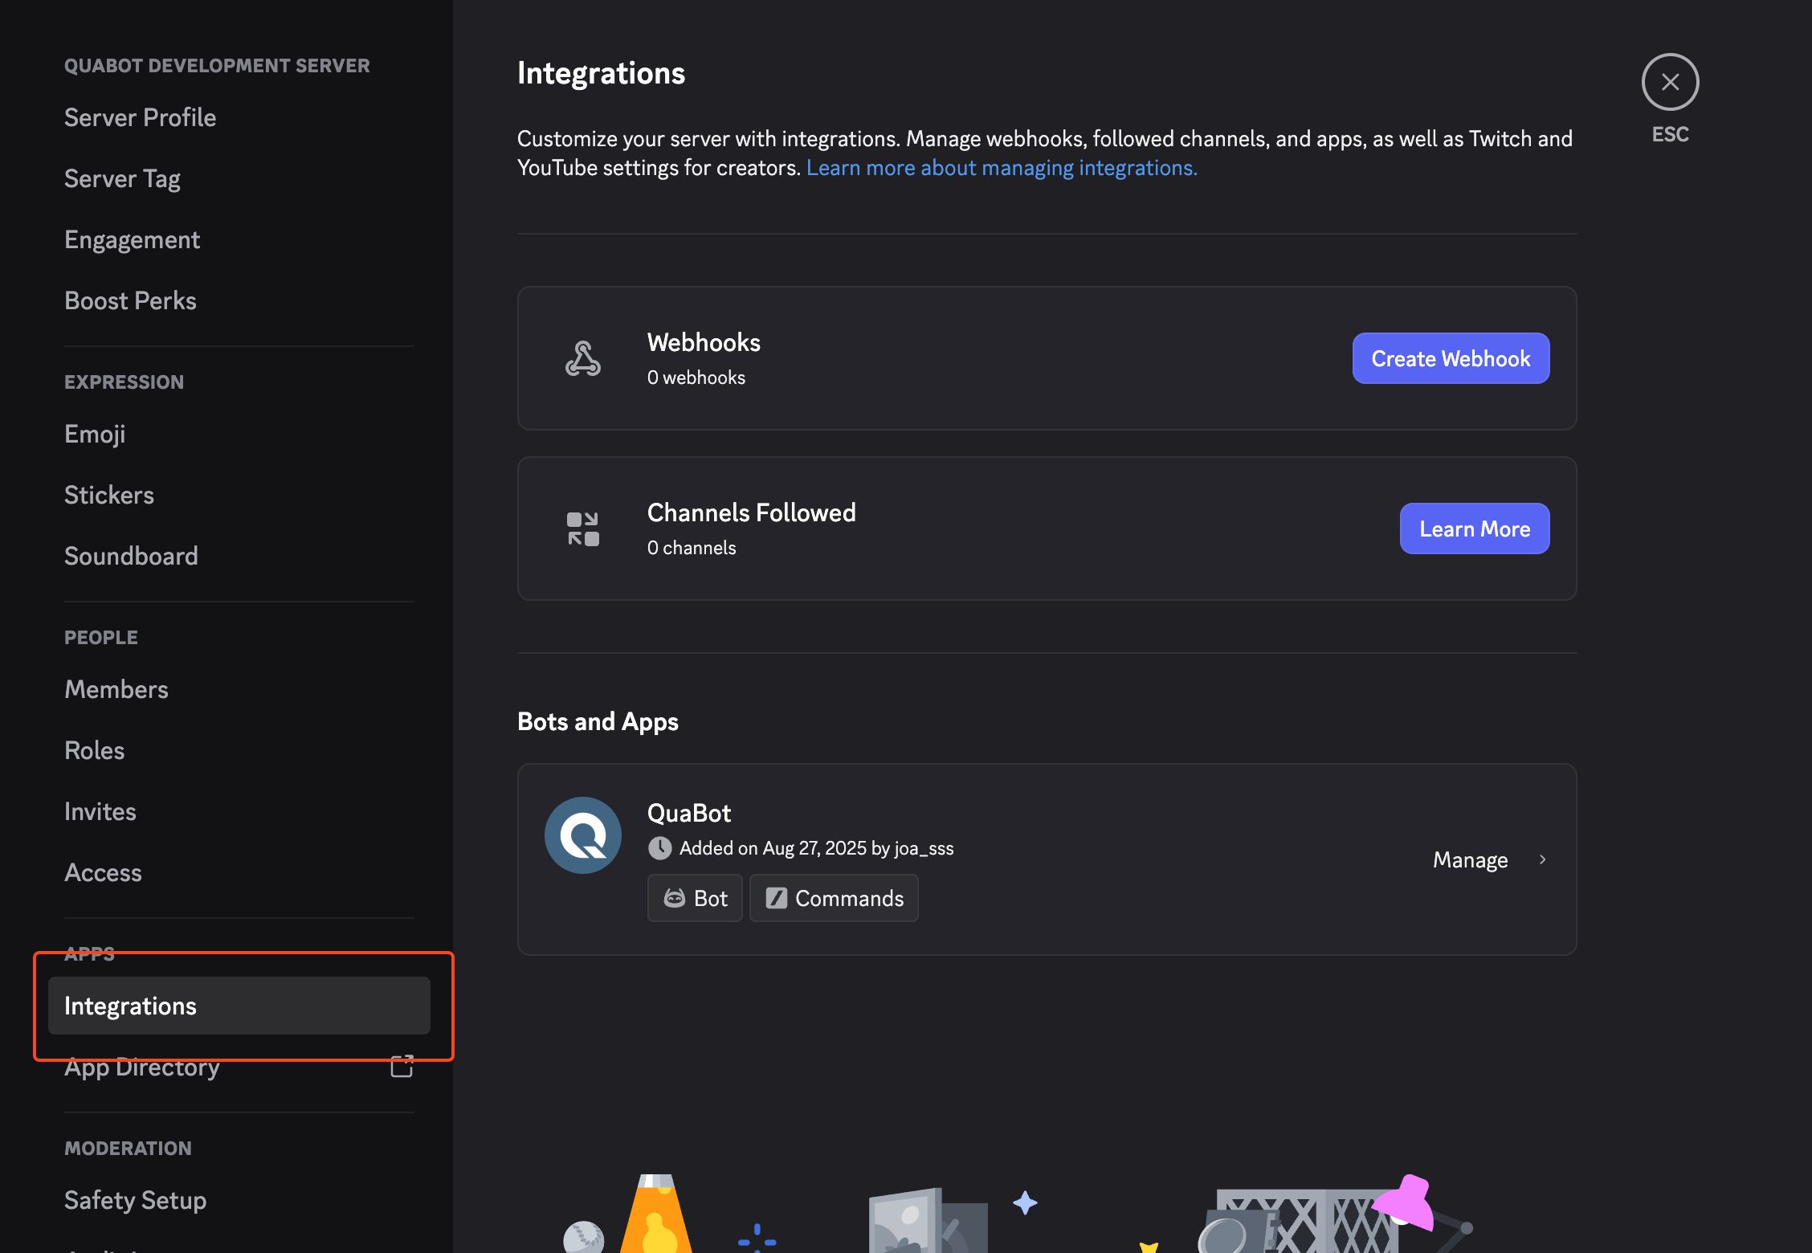Click the Channels Followed icon
Image resolution: width=1812 pixels, height=1253 pixels.
(x=583, y=529)
